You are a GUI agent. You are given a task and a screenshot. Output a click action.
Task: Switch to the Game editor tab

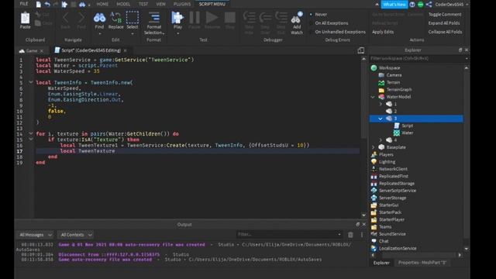(31, 50)
